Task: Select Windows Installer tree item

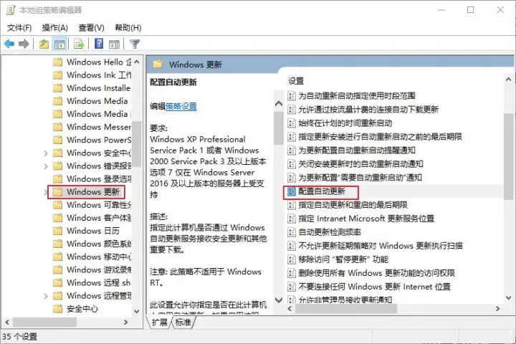Action: point(99,88)
